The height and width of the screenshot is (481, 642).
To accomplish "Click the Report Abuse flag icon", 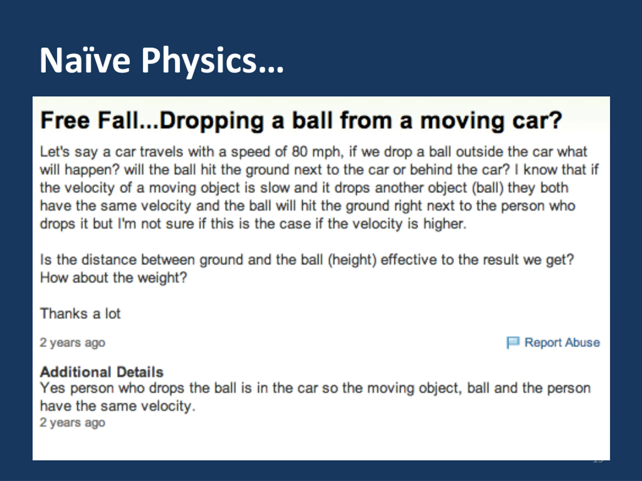I will [513, 343].
